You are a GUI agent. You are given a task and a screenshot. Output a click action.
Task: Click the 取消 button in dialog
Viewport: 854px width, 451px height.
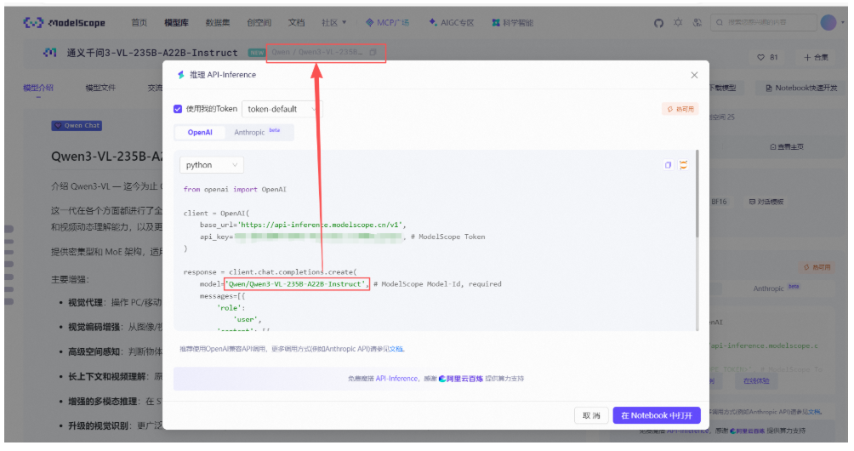click(591, 415)
